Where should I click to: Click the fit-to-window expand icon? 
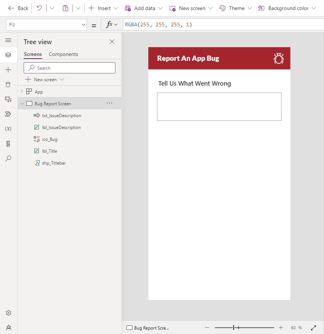(313, 328)
